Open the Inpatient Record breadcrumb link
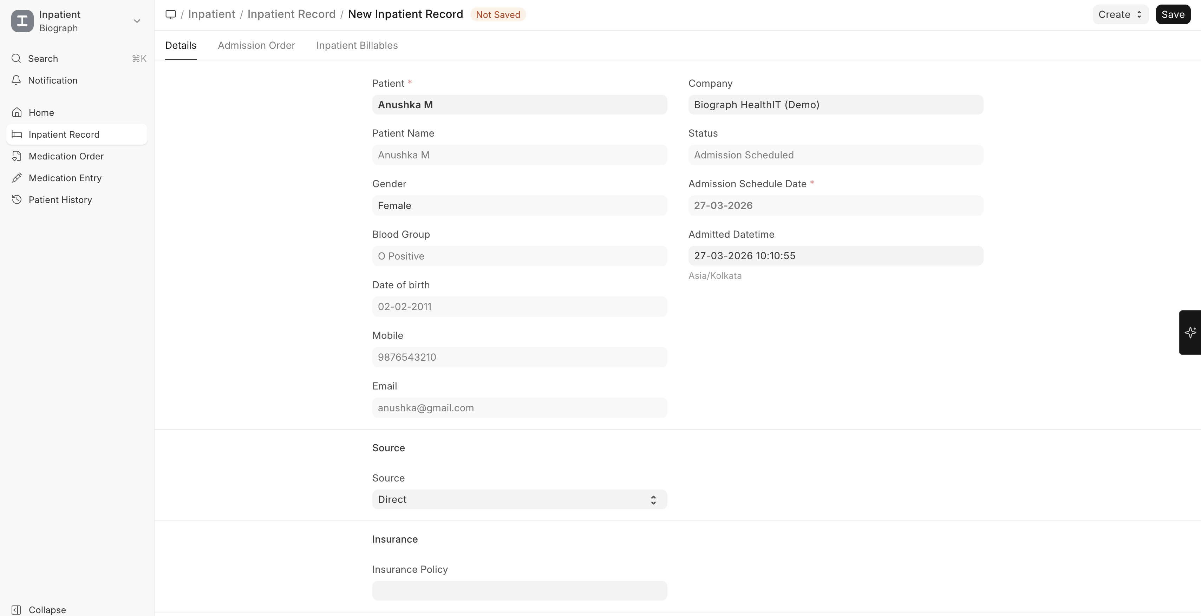This screenshot has height=616, width=1201. [291, 14]
